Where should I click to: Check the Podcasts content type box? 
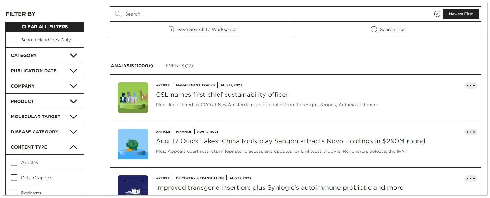14,193
